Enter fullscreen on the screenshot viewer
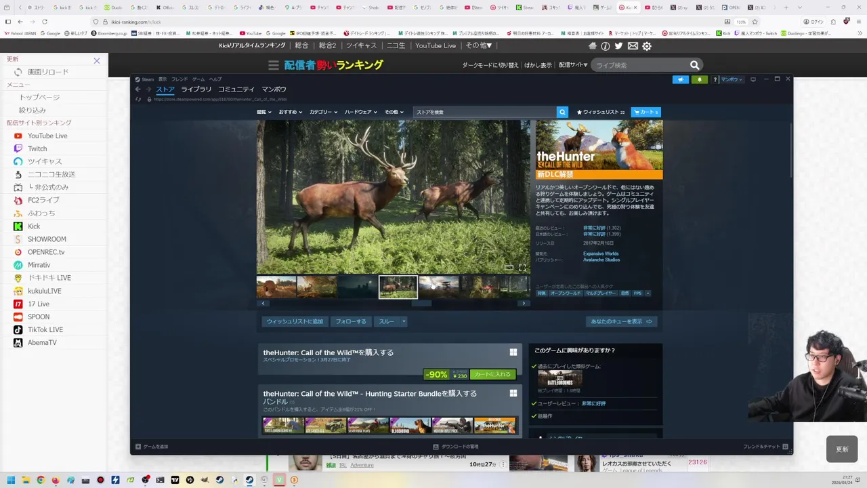867x488 pixels. pos(522,267)
